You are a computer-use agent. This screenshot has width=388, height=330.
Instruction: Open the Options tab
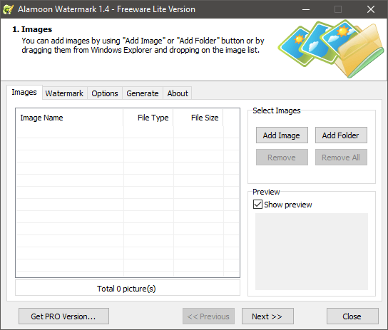point(105,93)
